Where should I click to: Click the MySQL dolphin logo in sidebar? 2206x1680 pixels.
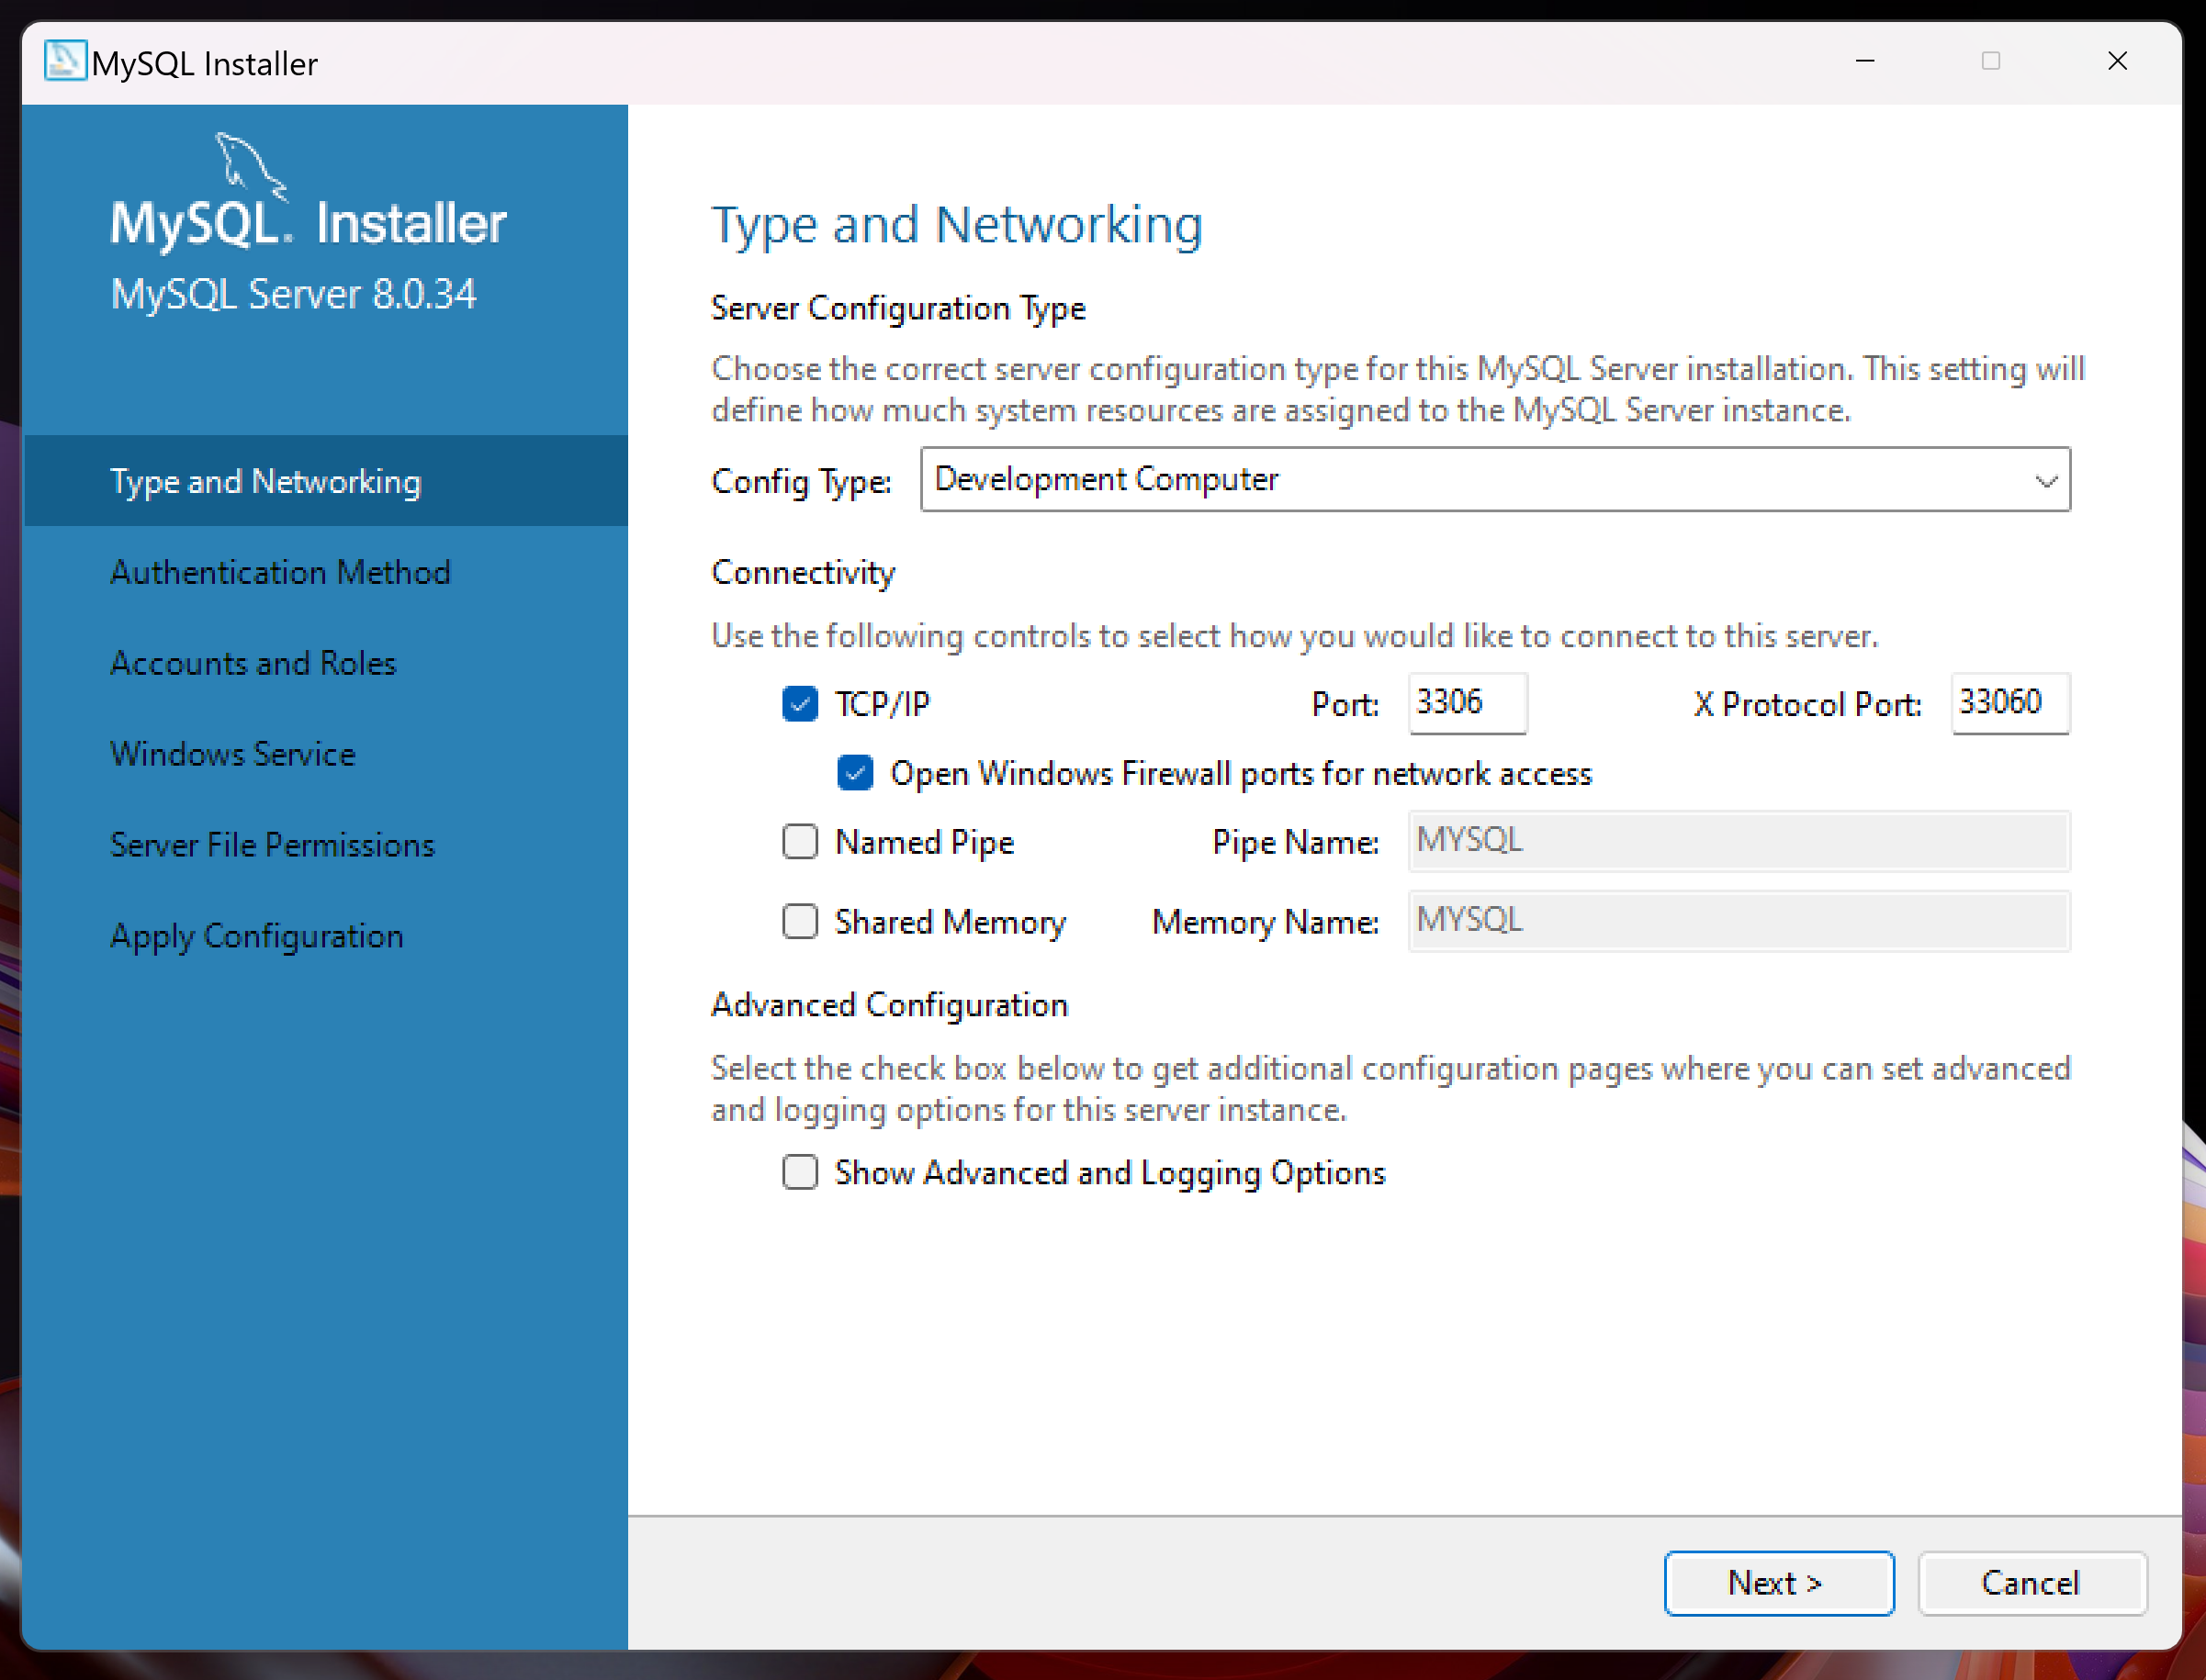click(249, 165)
